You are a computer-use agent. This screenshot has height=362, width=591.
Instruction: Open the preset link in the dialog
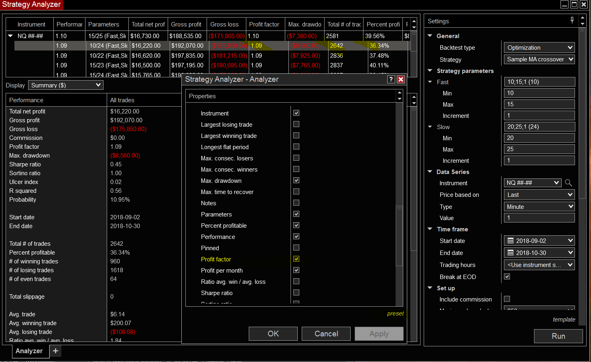[395, 313]
